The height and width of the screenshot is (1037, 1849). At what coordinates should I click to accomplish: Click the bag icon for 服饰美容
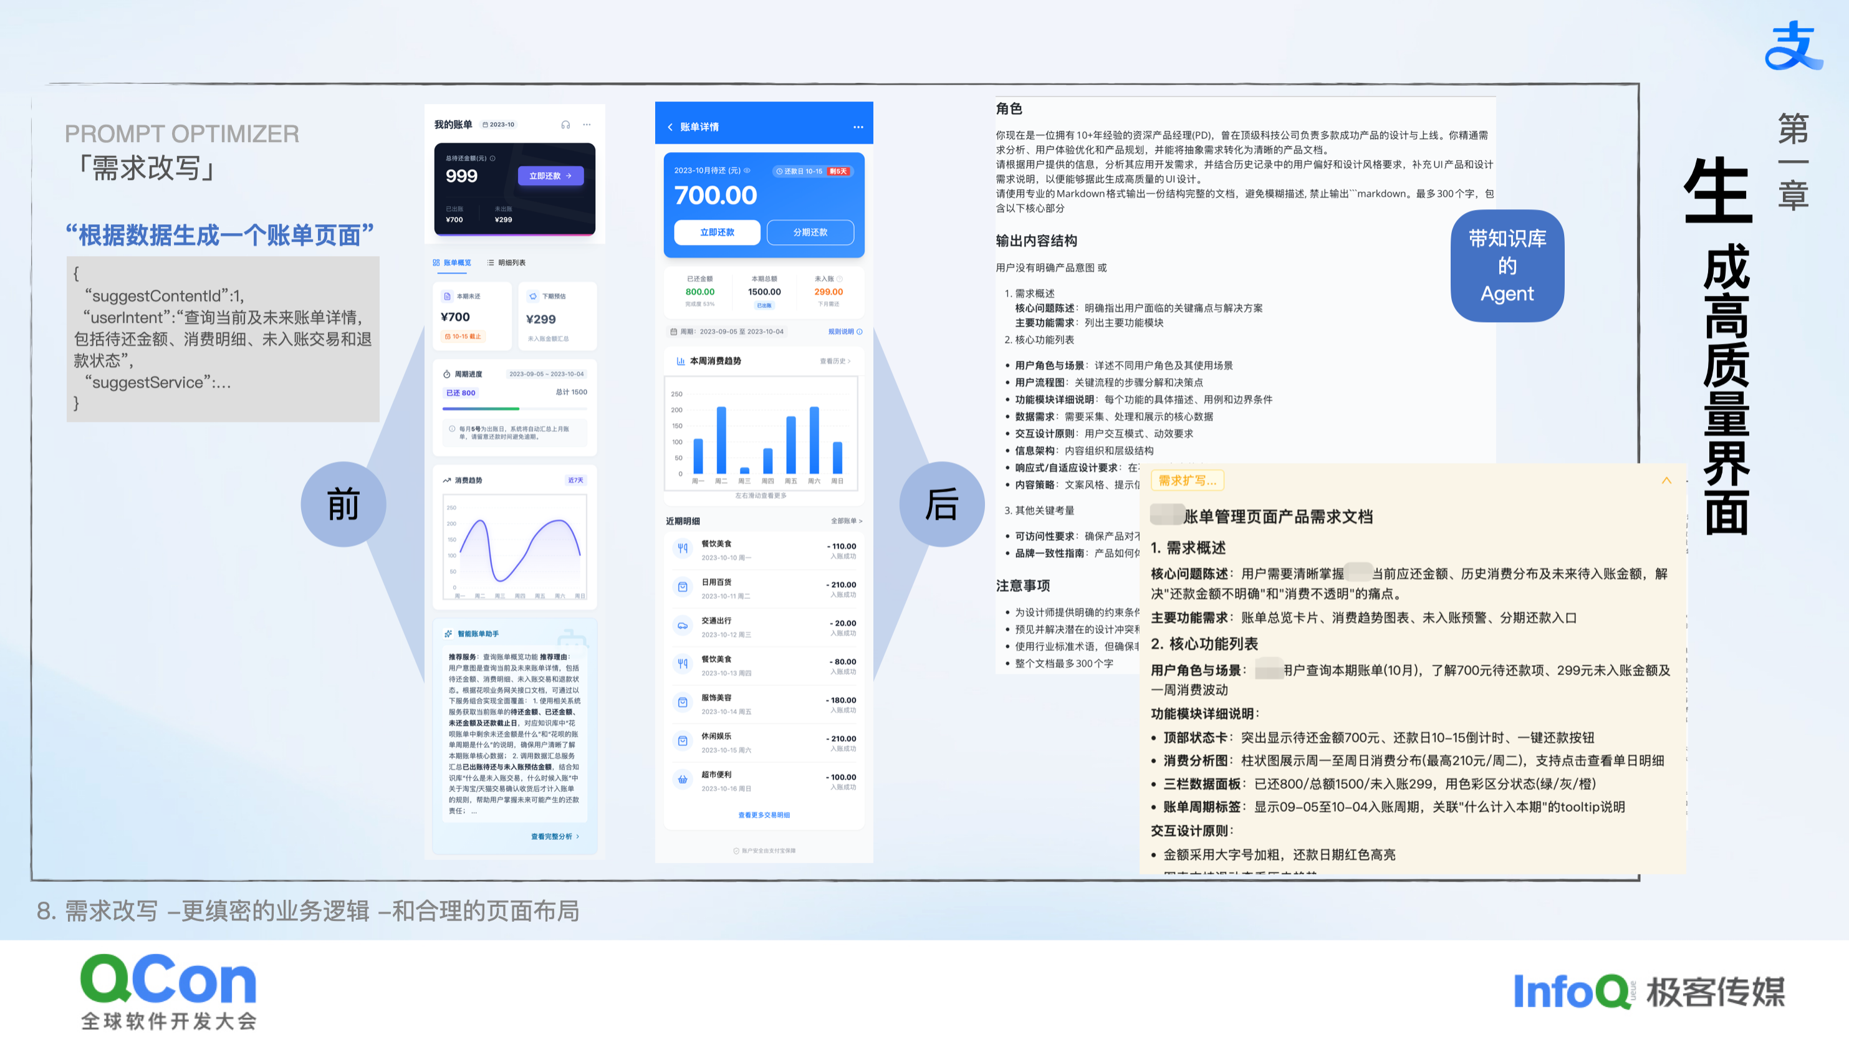coord(683,704)
